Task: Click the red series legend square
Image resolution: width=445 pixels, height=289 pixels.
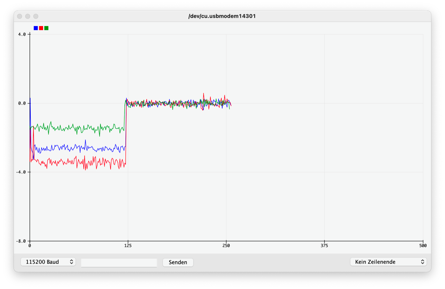Action: tap(41, 28)
